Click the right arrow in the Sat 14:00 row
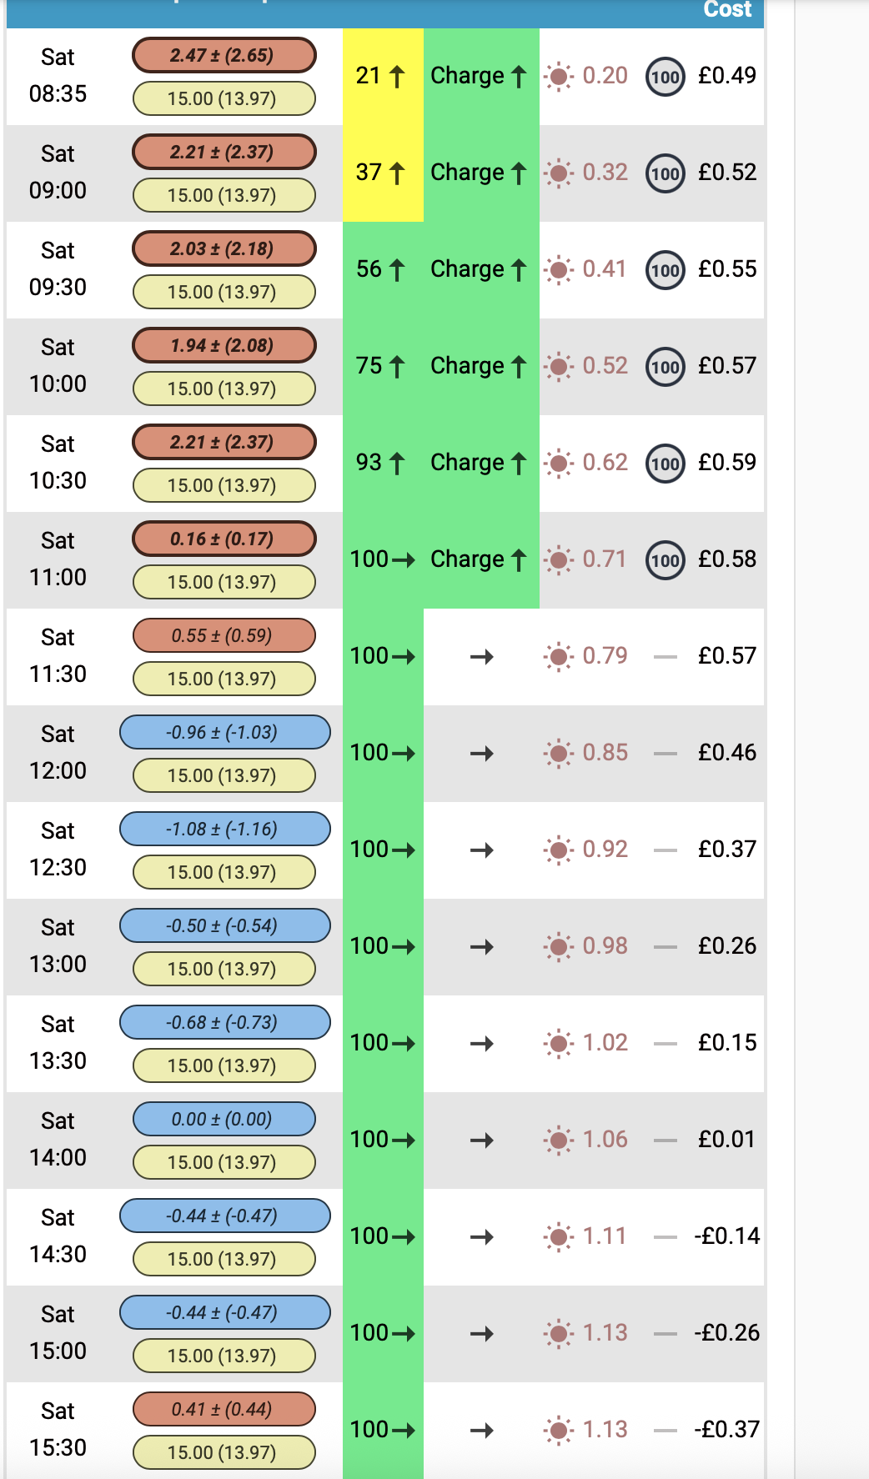Viewport: 869px width, 1479px height. click(x=481, y=1141)
